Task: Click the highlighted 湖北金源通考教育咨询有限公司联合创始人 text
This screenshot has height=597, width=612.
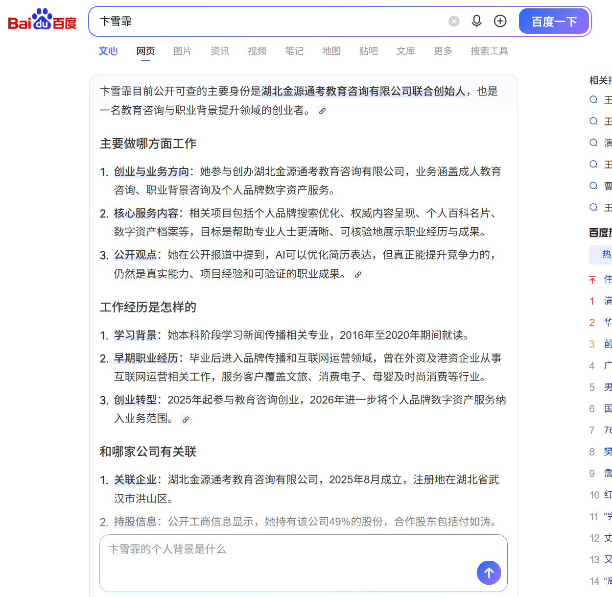Action: [363, 91]
